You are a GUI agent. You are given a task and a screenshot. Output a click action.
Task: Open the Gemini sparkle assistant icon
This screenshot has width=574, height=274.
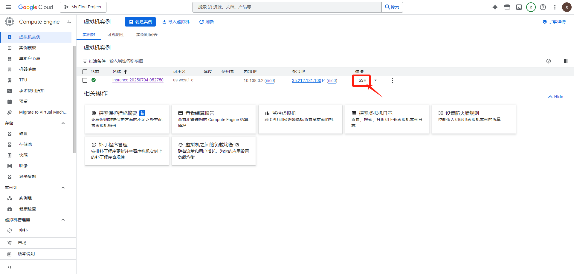pos(495,7)
